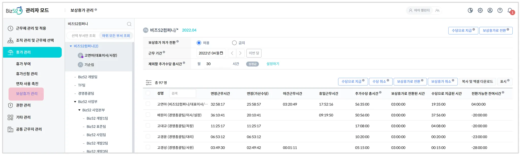Click the info icon beside 제외할 추가수당 총시간

click(184, 63)
